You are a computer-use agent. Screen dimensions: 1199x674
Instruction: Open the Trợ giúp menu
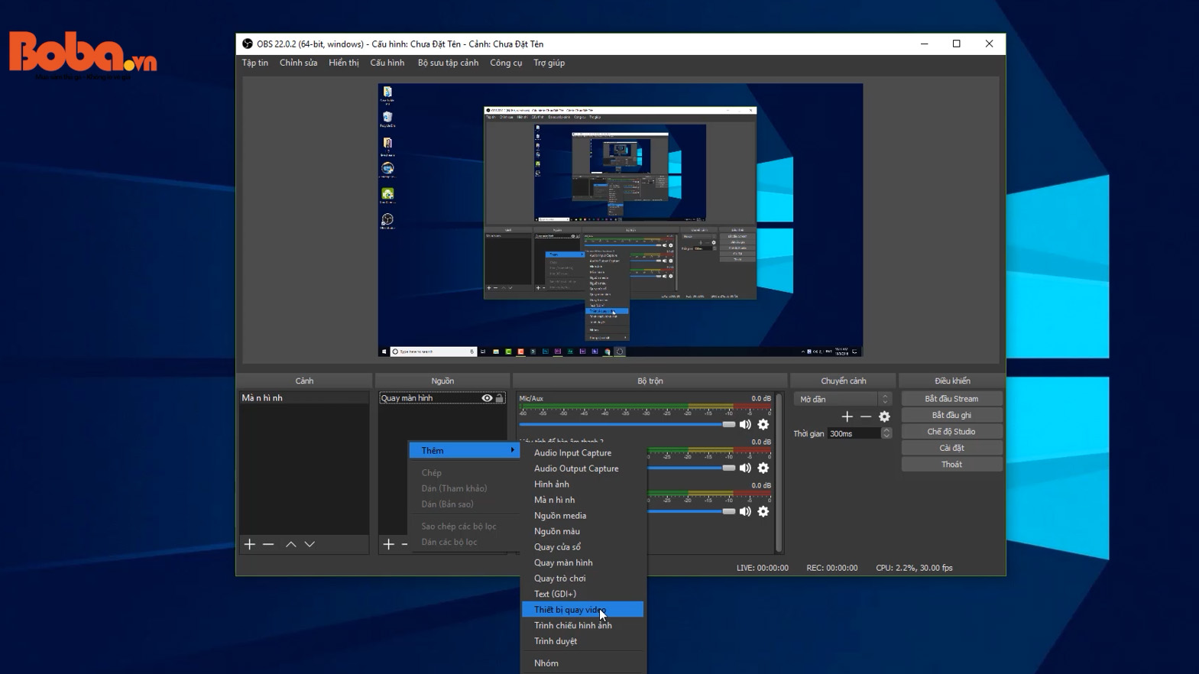point(549,63)
